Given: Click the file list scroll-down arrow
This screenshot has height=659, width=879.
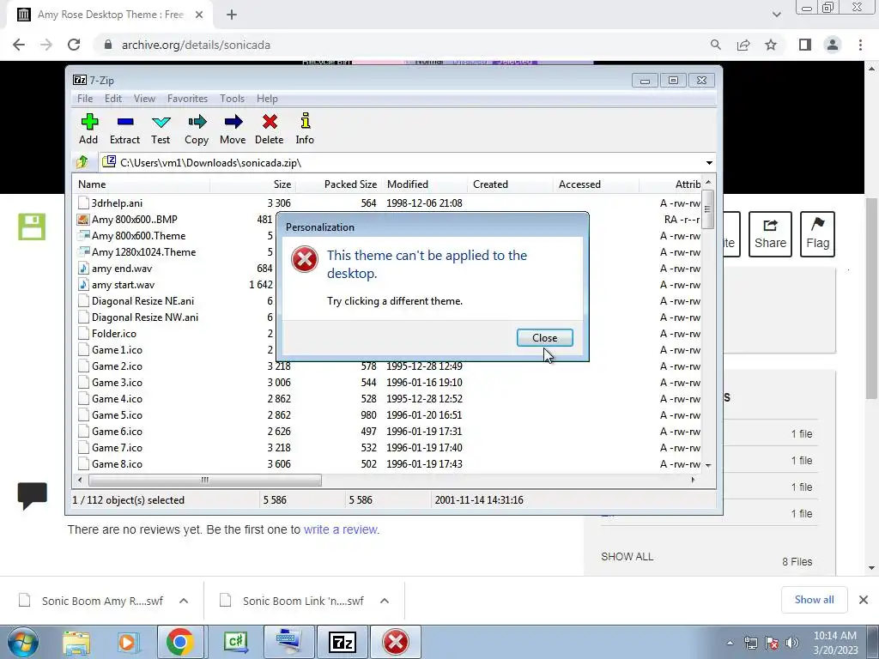Looking at the screenshot, I should coord(708,465).
